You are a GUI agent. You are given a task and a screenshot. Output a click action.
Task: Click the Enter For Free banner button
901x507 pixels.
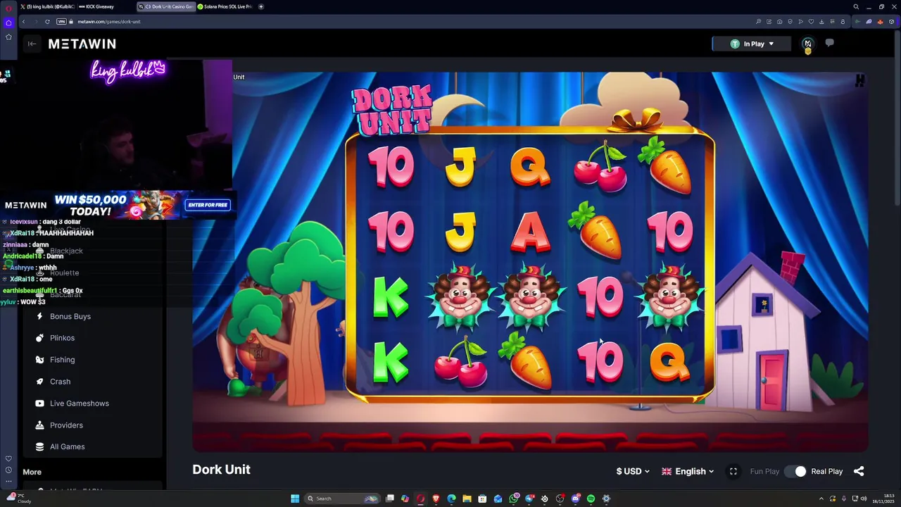208,205
